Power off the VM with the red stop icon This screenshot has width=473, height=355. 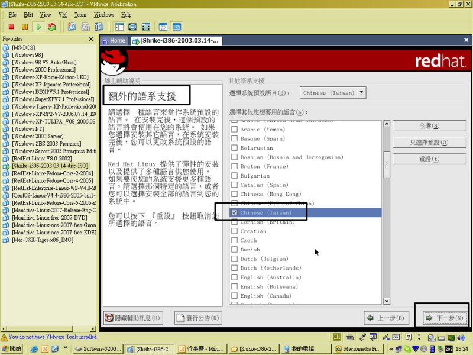(x=11, y=27)
